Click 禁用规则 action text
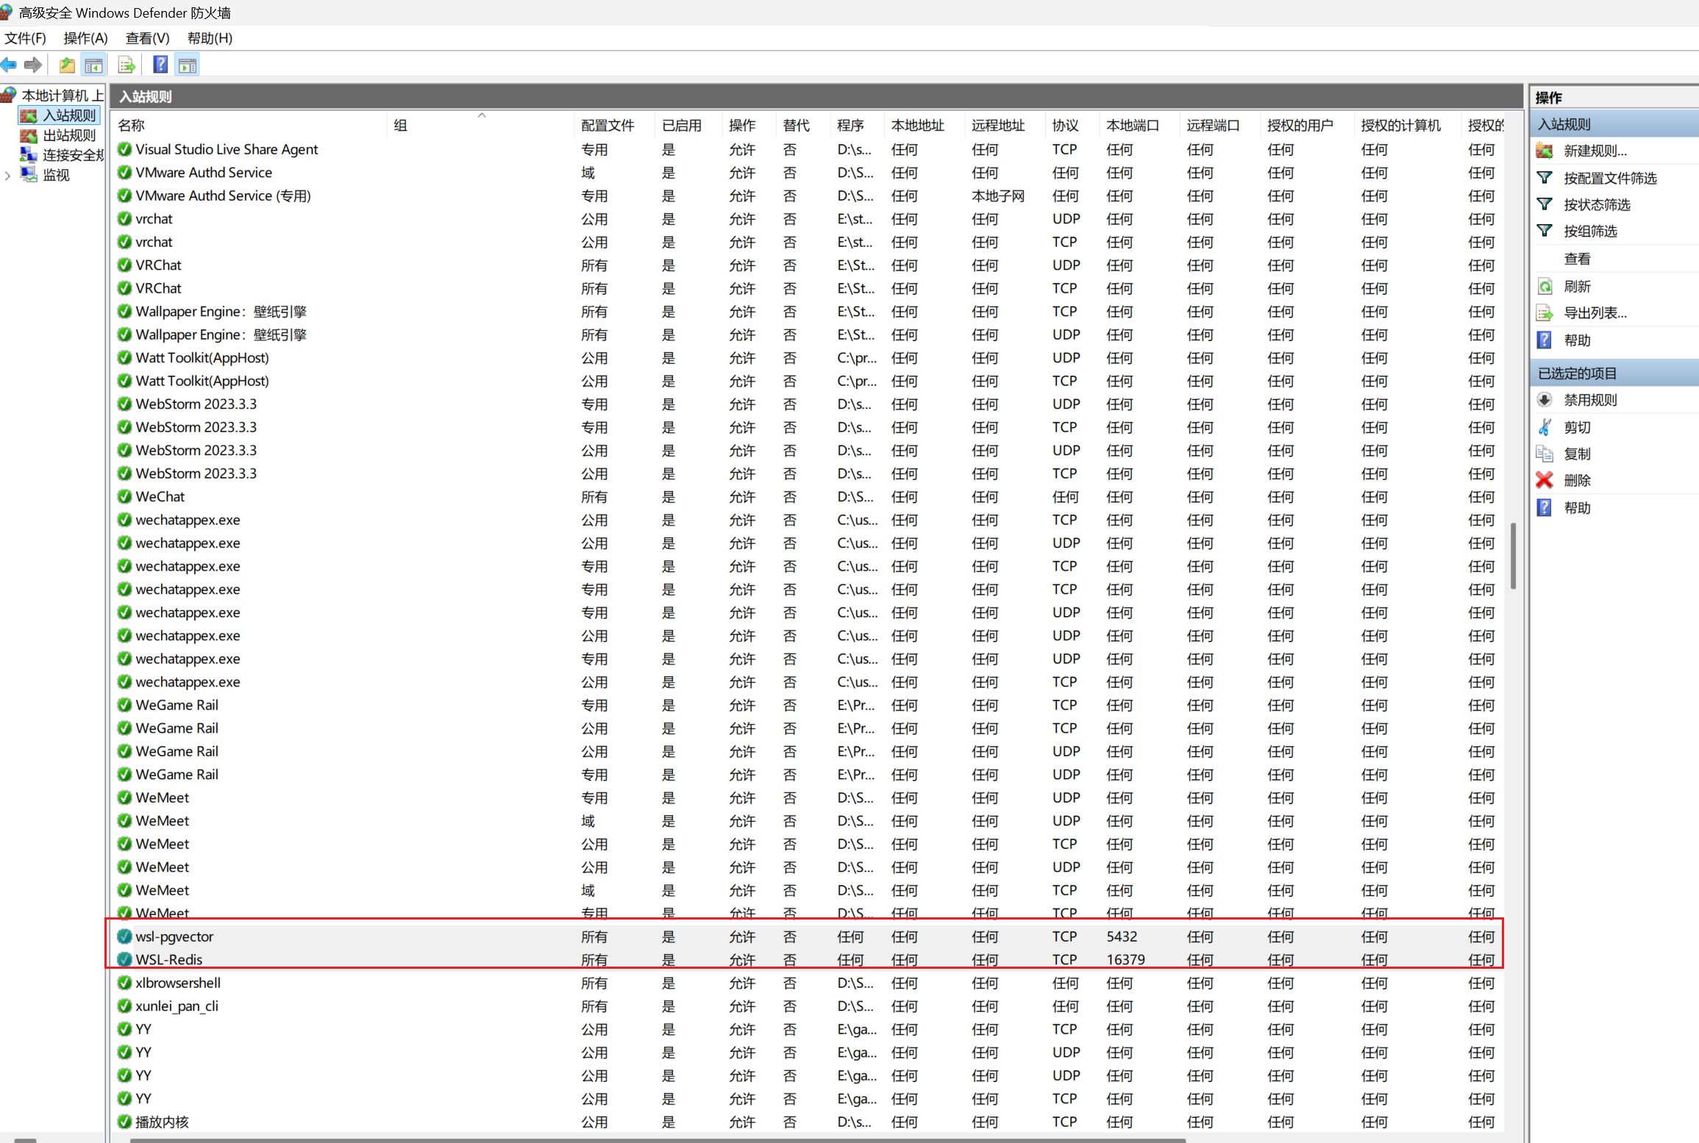This screenshot has width=1699, height=1143. click(x=1590, y=400)
